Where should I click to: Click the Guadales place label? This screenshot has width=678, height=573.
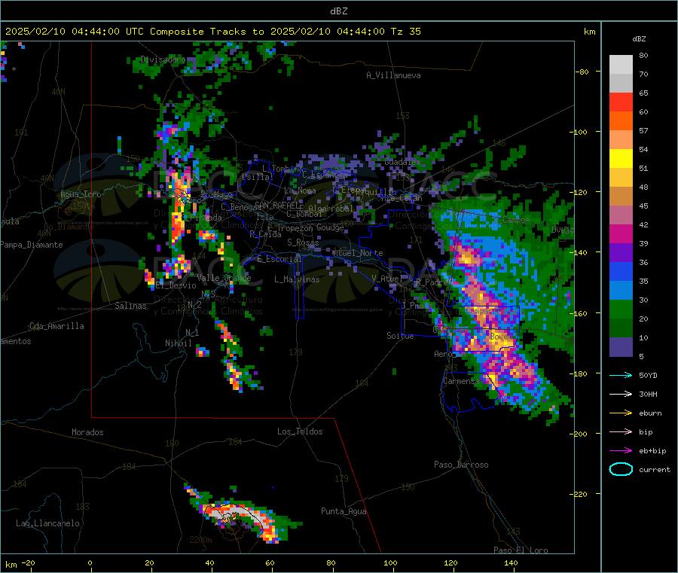click(402, 162)
